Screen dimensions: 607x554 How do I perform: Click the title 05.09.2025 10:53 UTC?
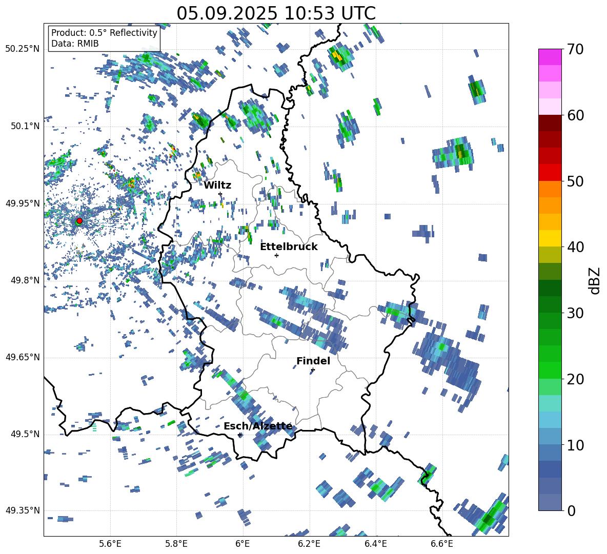[276, 14]
